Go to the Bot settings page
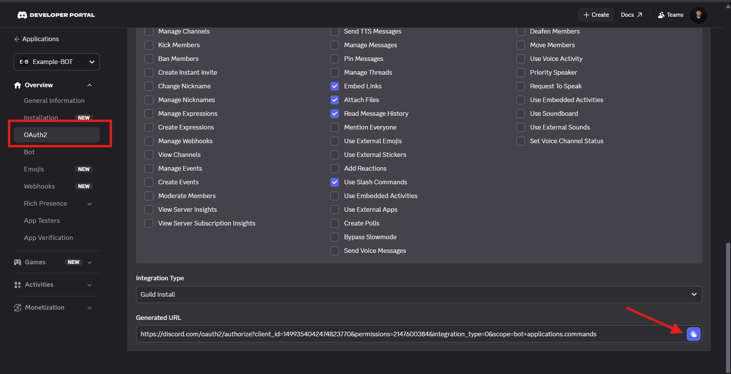 tap(29, 152)
